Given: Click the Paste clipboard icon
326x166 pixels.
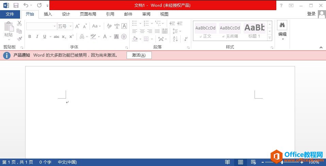Looking at the screenshot, I should [9, 26].
